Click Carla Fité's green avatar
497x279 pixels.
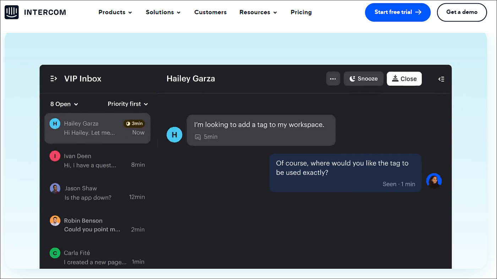pos(55,253)
